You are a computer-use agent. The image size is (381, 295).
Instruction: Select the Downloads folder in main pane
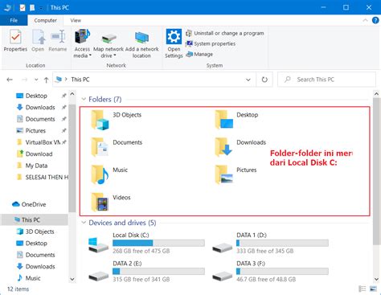pyautogui.click(x=240, y=147)
